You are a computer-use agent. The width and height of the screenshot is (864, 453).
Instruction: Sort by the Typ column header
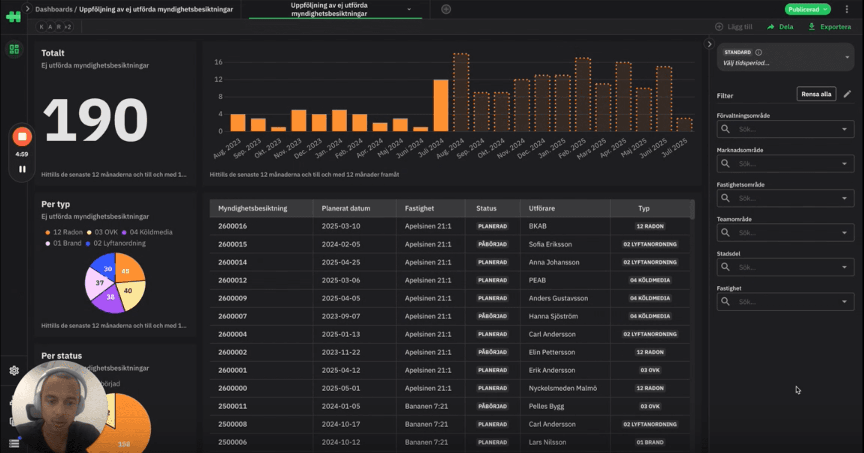tap(644, 208)
